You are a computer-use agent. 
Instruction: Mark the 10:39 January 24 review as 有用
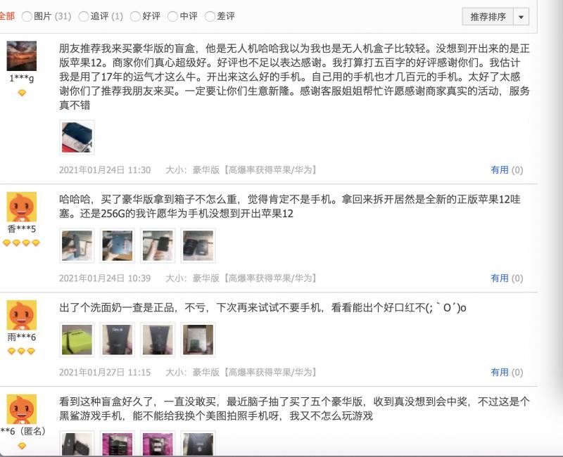(507, 278)
